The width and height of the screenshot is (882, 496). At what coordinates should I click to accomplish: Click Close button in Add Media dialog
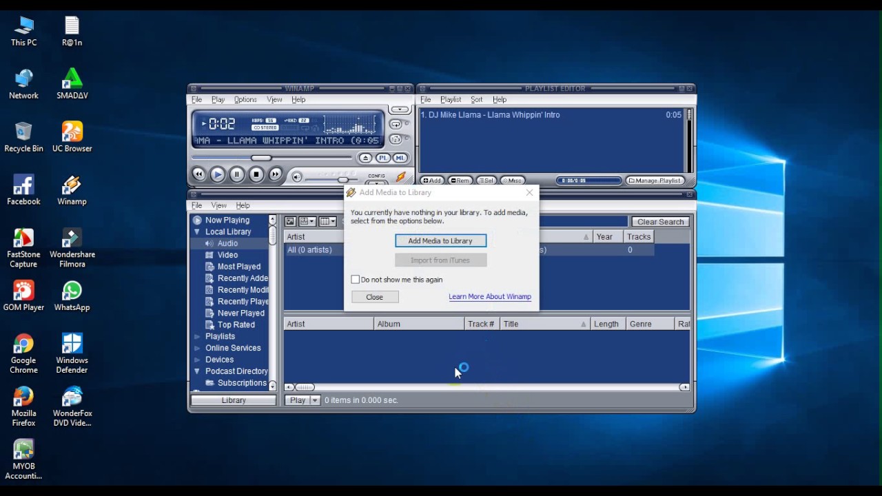coord(374,297)
